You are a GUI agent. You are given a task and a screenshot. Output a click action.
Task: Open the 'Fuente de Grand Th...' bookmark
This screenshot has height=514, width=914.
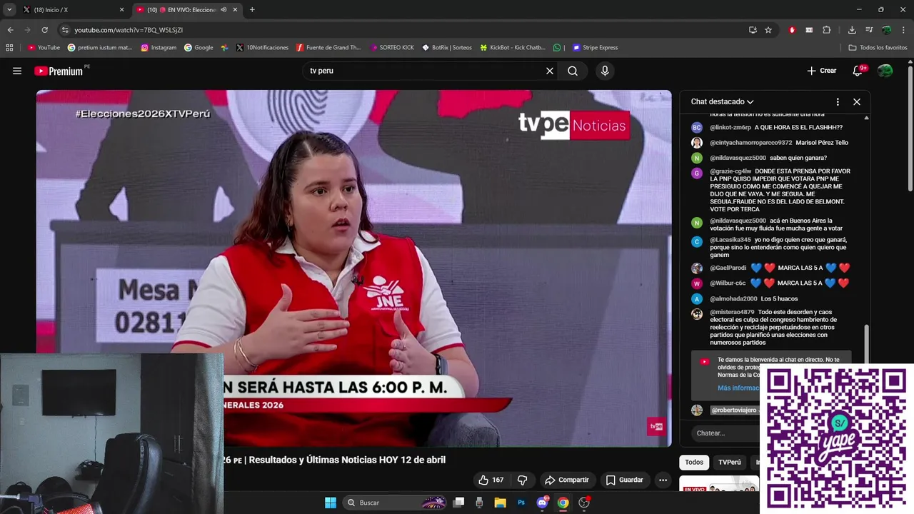(x=328, y=48)
